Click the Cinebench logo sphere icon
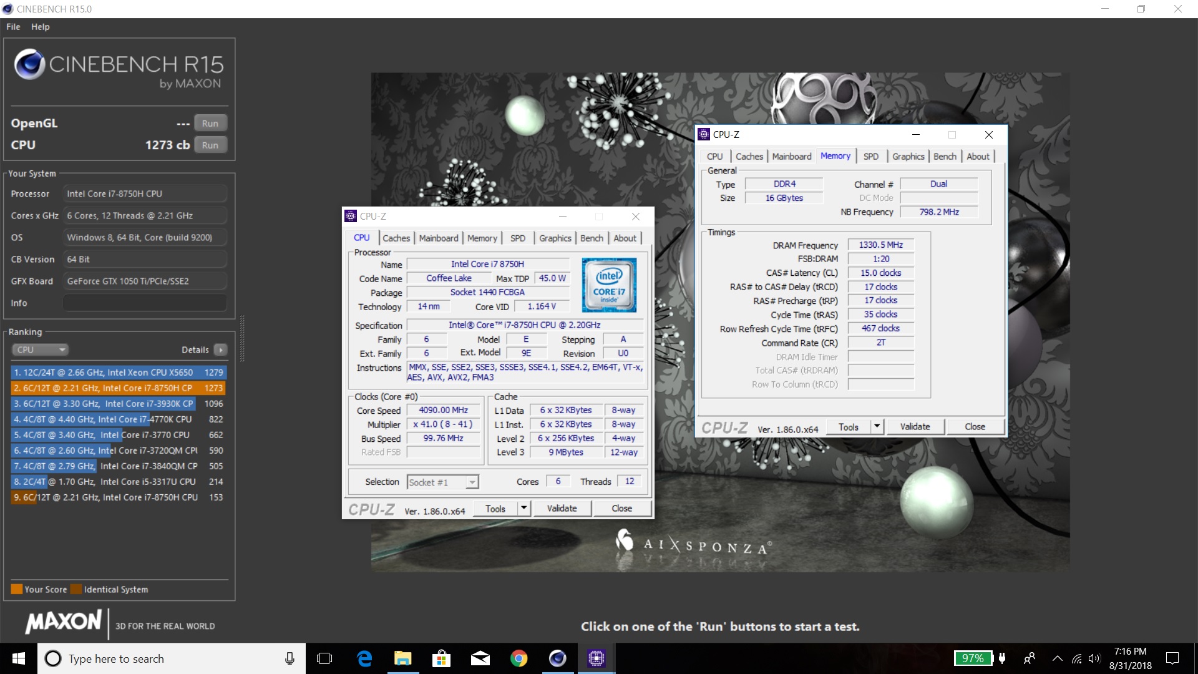The width and height of the screenshot is (1198, 674). pos(29,64)
